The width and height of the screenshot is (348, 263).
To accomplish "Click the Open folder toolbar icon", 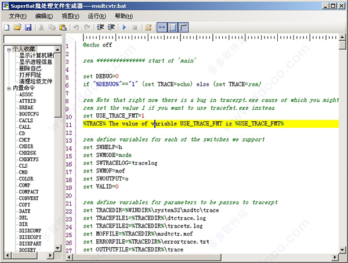I will [x=17, y=27].
